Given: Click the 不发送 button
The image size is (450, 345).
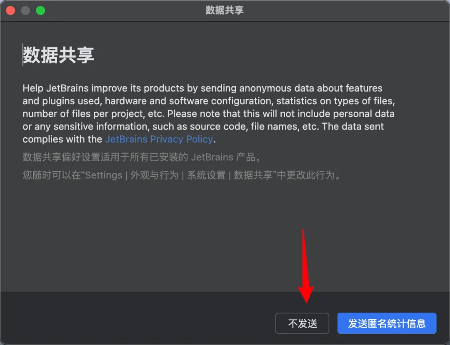Looking at the screenshot, I should point(302,323).
